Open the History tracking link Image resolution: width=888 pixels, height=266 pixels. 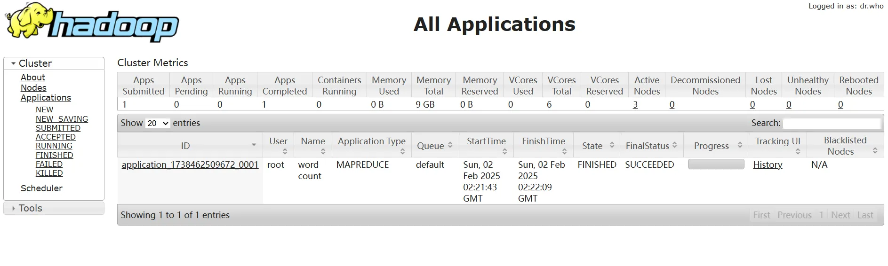(x=768, y=165)
